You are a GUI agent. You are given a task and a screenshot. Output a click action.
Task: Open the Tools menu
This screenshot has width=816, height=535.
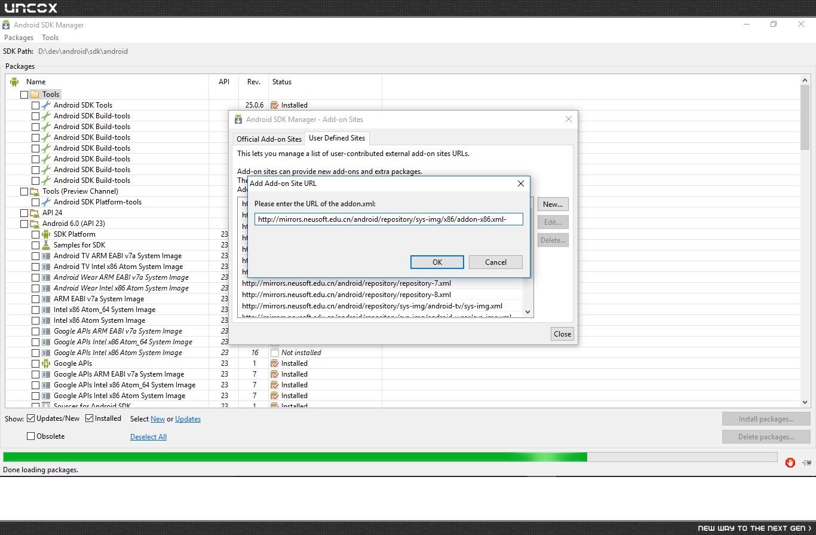coord(50,38)
